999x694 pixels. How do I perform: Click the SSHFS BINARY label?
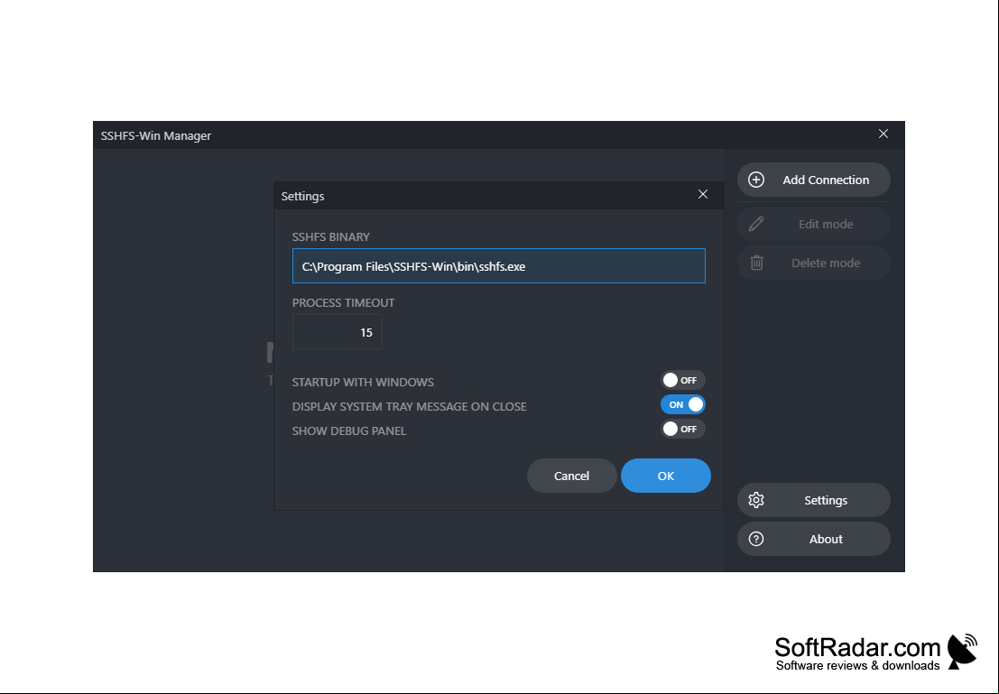[330, 237]
